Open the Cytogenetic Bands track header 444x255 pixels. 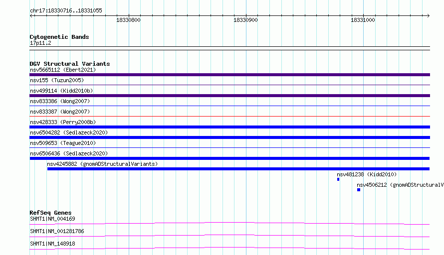(x=59, y=37)
